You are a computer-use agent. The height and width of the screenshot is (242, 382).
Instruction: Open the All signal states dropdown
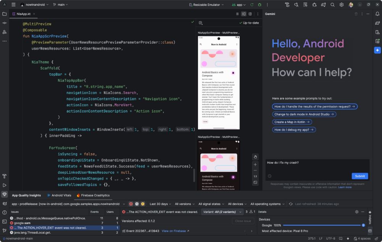point(211,204)
